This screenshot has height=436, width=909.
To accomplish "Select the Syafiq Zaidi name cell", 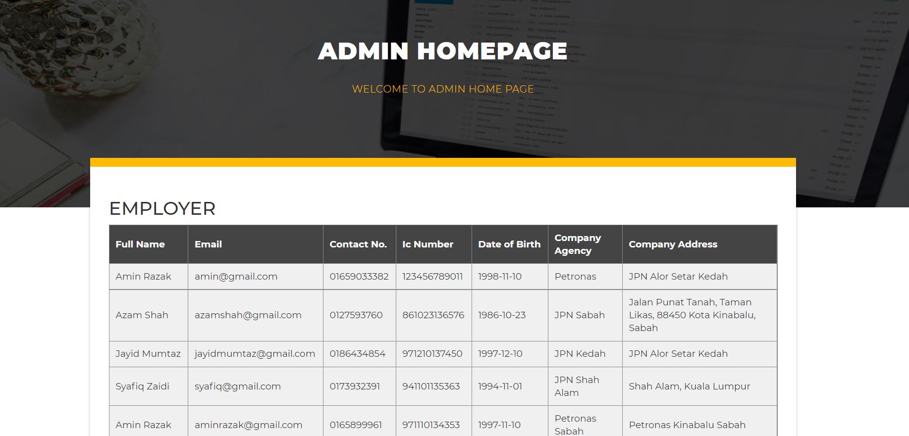I will (x=142, y=387).
